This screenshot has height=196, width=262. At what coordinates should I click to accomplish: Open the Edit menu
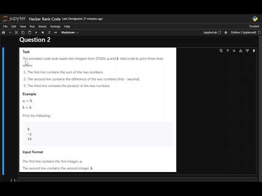[14, 26]
